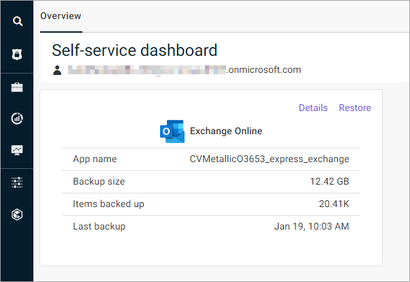The width and height of the screenshot is (410, 282).
Task: Open the briefcase sidebar icon
Action: click(x=17, y=87)
